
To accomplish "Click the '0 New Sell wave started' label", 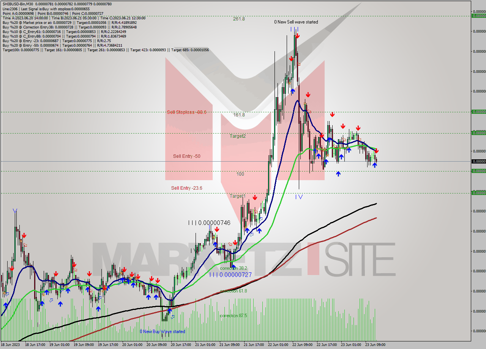I will (296, 22).
